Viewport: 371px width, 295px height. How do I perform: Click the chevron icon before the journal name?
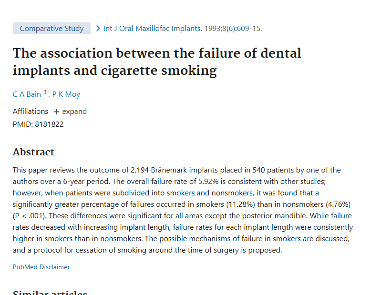click(98, 29)
